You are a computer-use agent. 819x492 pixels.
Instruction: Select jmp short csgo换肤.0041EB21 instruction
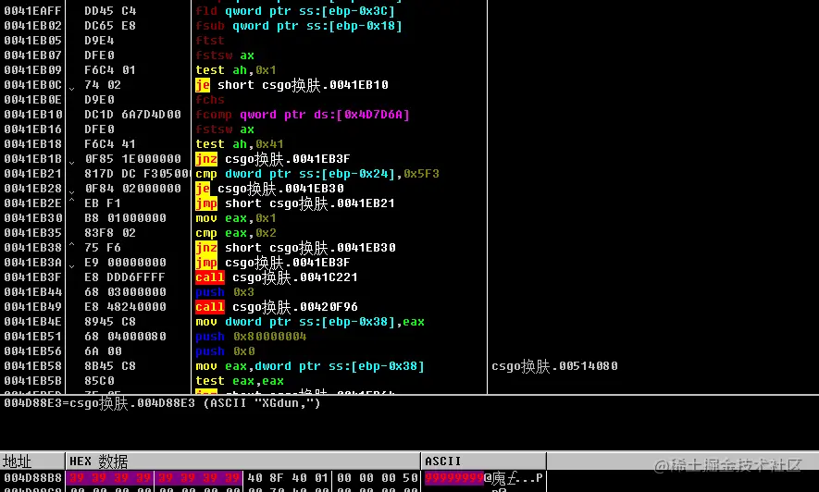295,203
